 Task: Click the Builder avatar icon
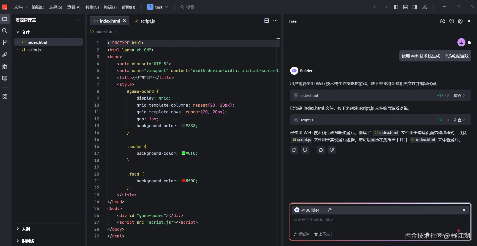pos(294,71)
